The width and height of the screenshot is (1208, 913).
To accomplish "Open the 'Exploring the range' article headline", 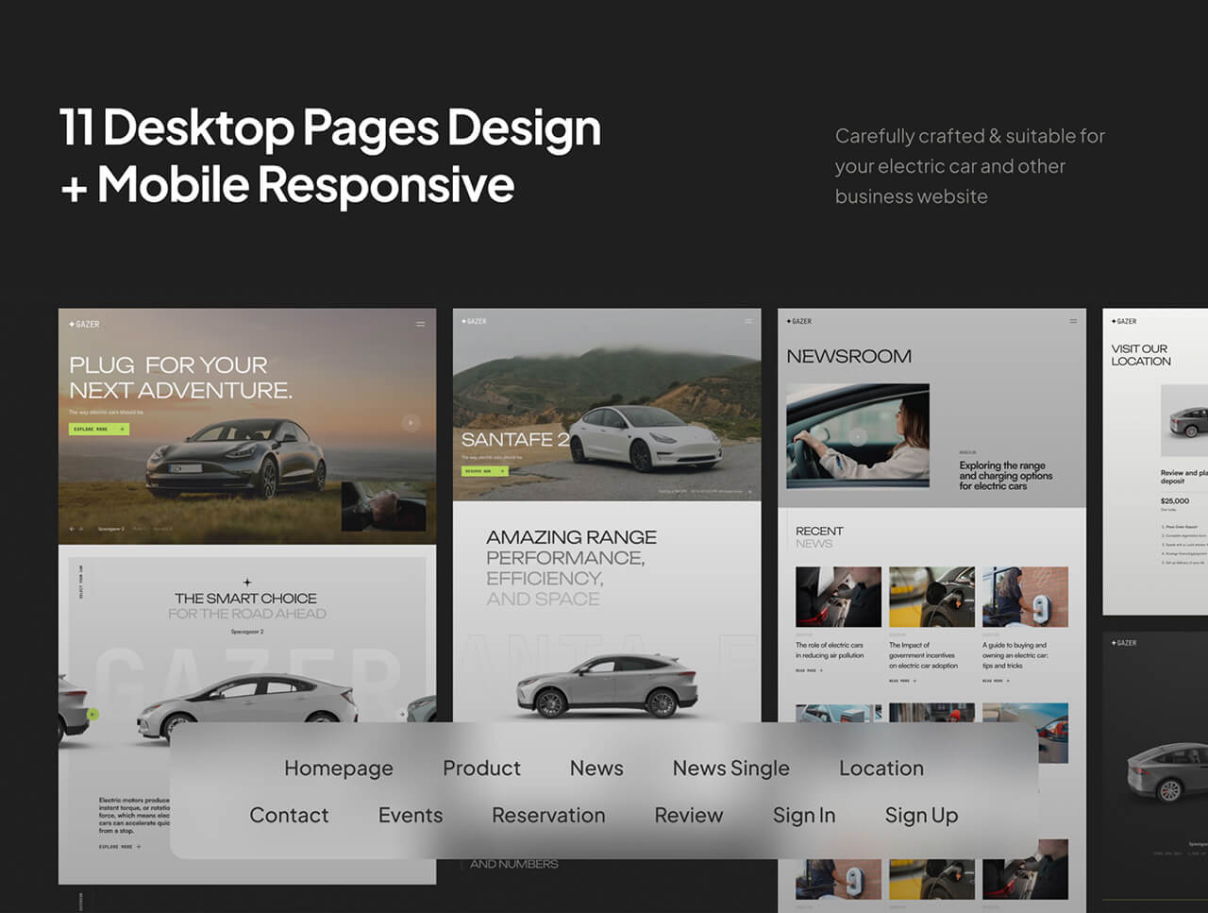I will [1005, 476].
